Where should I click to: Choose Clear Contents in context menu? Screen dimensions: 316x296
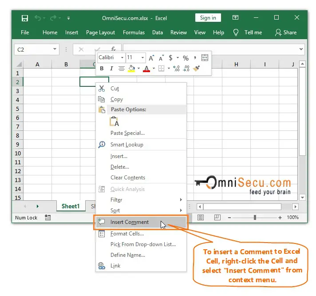click(141, 178)
